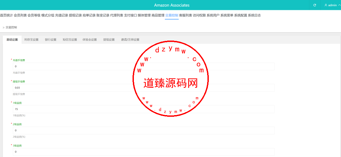Switch to the 基础设置 tab

pos(12,40)
